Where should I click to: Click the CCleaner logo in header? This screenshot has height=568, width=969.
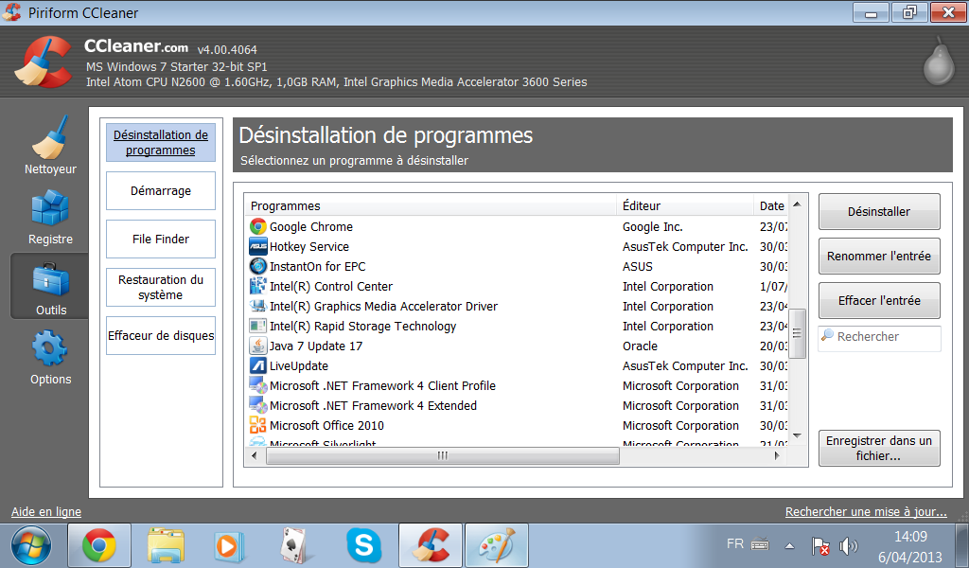[43, 62]
